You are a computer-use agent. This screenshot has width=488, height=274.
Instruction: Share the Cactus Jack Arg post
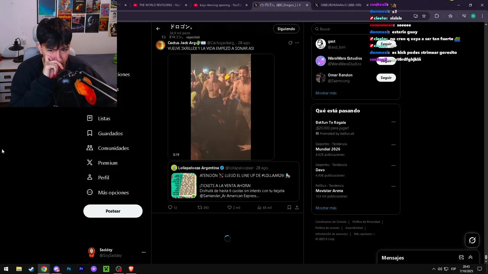tap(297, 207)
